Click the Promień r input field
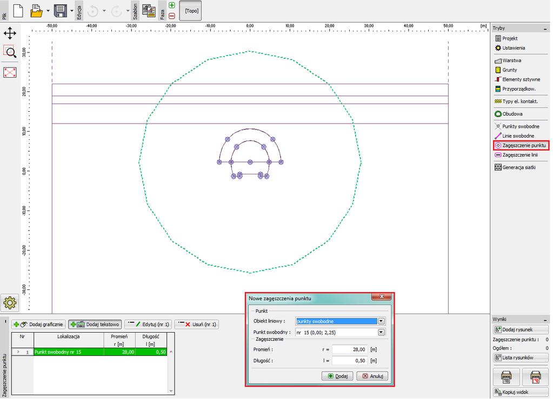 (350, 349)
